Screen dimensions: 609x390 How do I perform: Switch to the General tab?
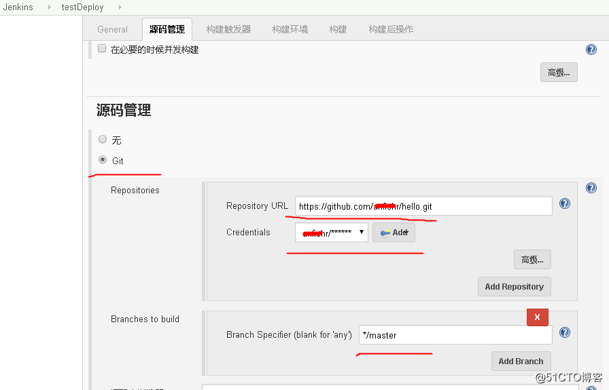(112, 29)
